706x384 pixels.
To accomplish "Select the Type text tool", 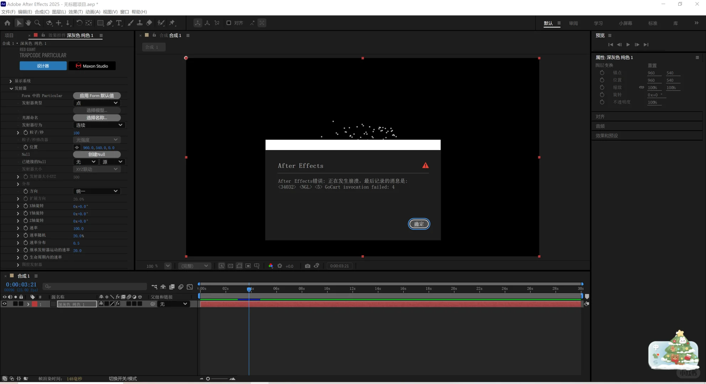I will point(119,23).
